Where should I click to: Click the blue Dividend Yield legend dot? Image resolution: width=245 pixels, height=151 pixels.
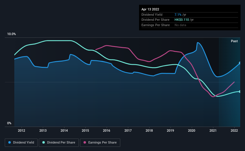pos(10,142)
